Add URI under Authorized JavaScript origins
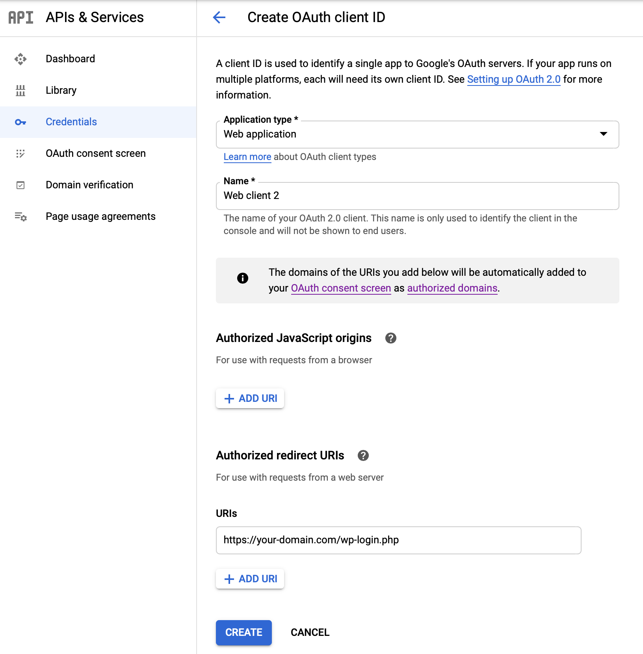This screenshot has height=654, width=643. click(x=250, y=398)
